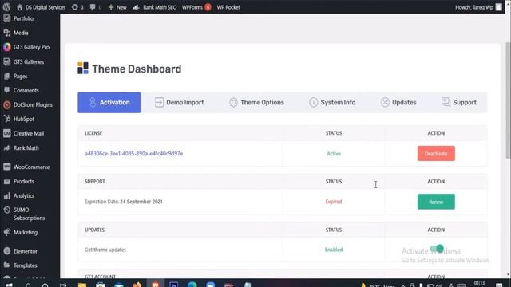Switch to the Theme Options tab
The image size is (511, 287).
(x=256, y=103)
